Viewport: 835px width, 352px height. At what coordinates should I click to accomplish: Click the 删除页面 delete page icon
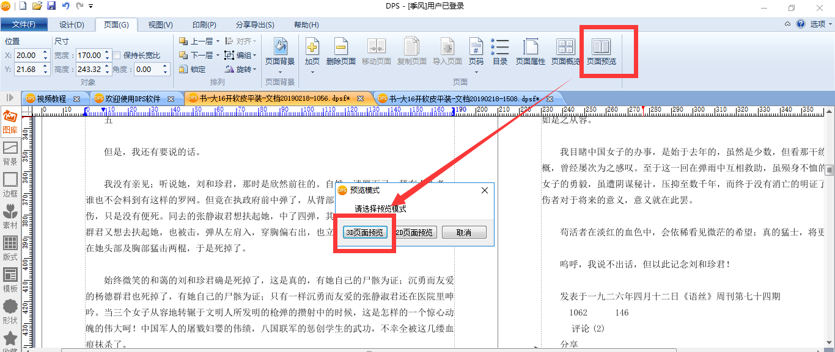click(340, 51)
